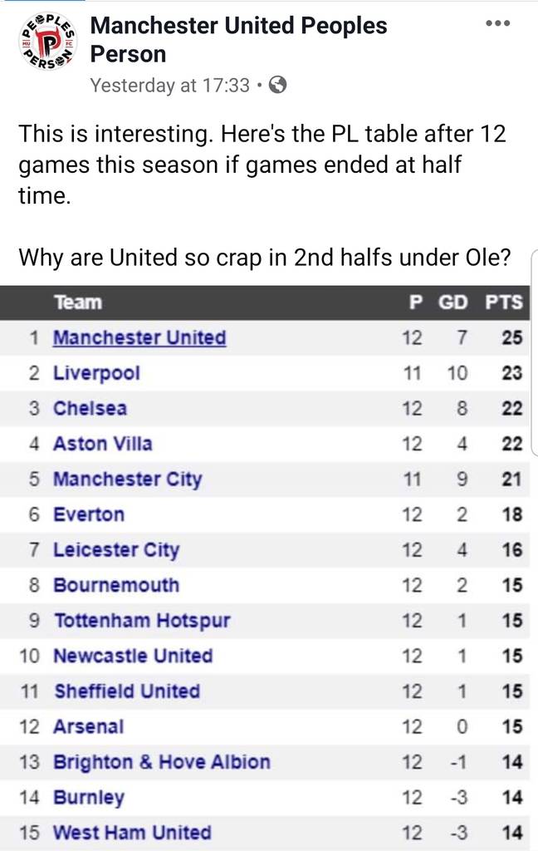Click the Peoples Person page logo
This screenshot has height=851, width=538.
[x=47, y=42]
